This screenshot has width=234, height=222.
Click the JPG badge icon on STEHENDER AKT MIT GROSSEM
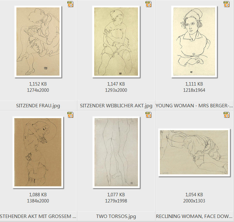(70, 115)
